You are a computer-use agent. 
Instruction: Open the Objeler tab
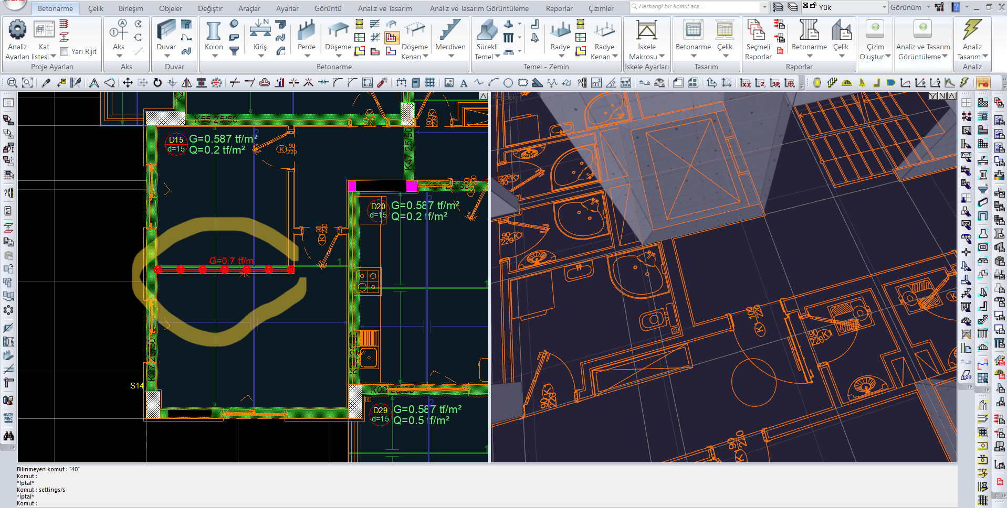pyautogui.click(x=171, y=8)
